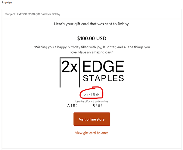Click the 5E6F gift card code segment
183x150 pixels.
point(98,106)
